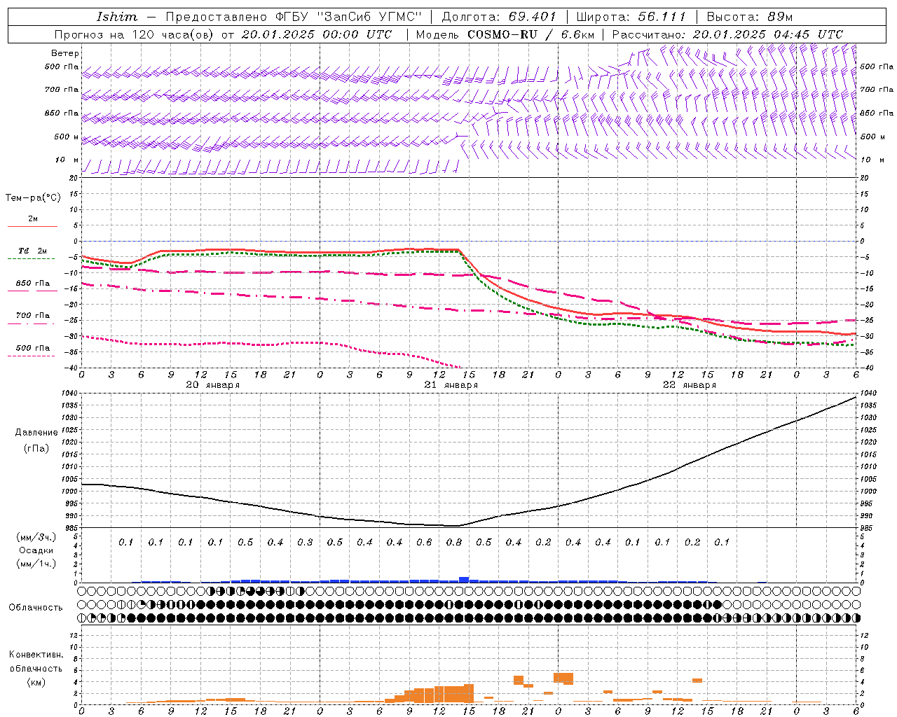Select the Облачность row label
Viewport: 897px width, 717px height.
(36, 607)
